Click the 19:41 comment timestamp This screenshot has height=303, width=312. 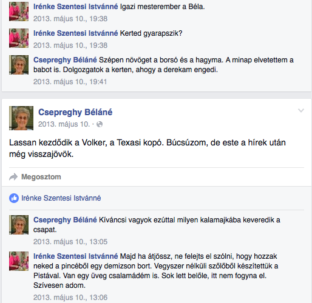pyautogui.click(x=70, y=82)
